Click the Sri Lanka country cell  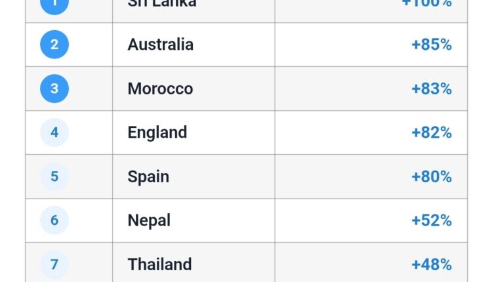tap(194, 9)
